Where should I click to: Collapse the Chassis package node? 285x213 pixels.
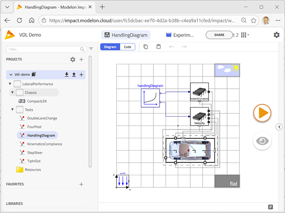tap(13, 92)
